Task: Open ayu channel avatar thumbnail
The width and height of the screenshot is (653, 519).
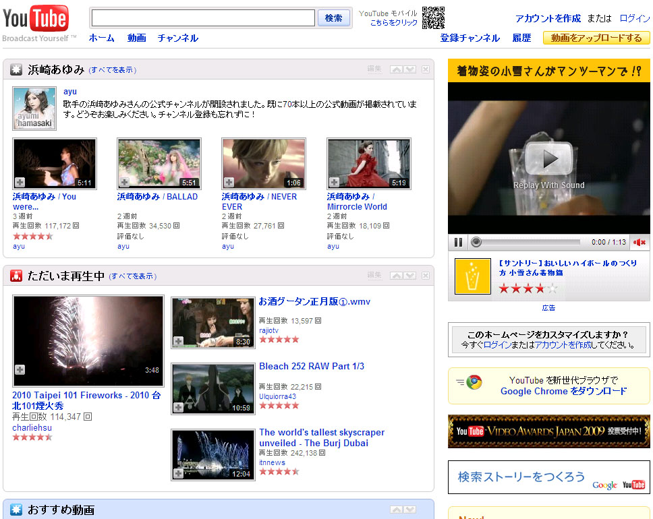Action: point(34,109)
